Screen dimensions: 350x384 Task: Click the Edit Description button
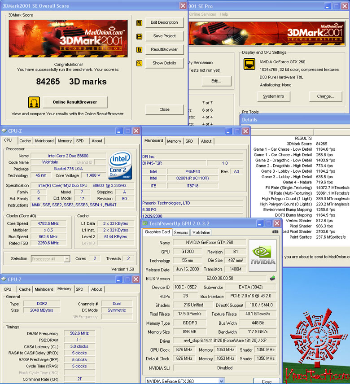pyautogui.click(x=164, y=22)
